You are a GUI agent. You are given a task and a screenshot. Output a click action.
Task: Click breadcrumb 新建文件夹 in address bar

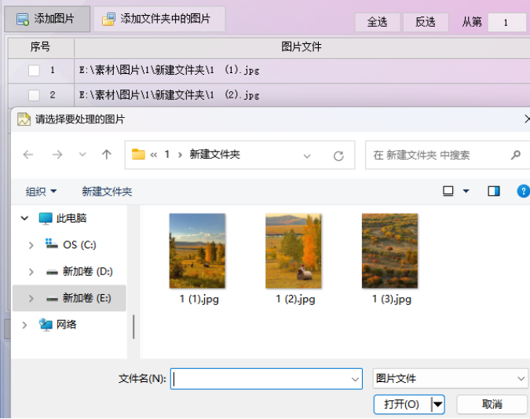(x=215, y=154)
